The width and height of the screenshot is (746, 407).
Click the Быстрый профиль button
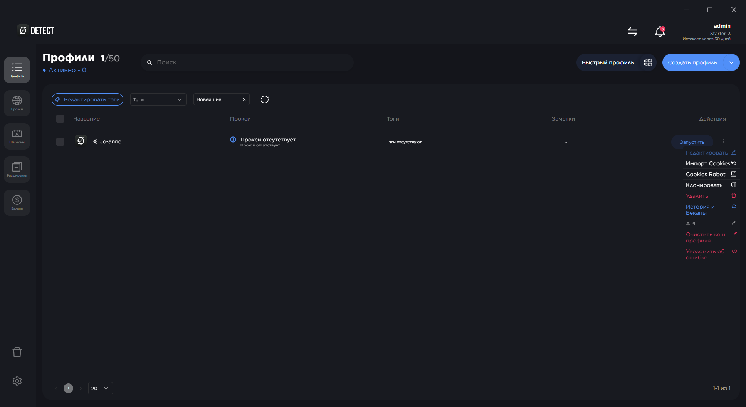(608, 62)
